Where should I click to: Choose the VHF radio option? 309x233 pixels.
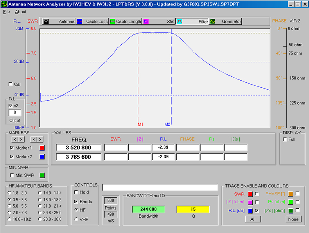77,219
